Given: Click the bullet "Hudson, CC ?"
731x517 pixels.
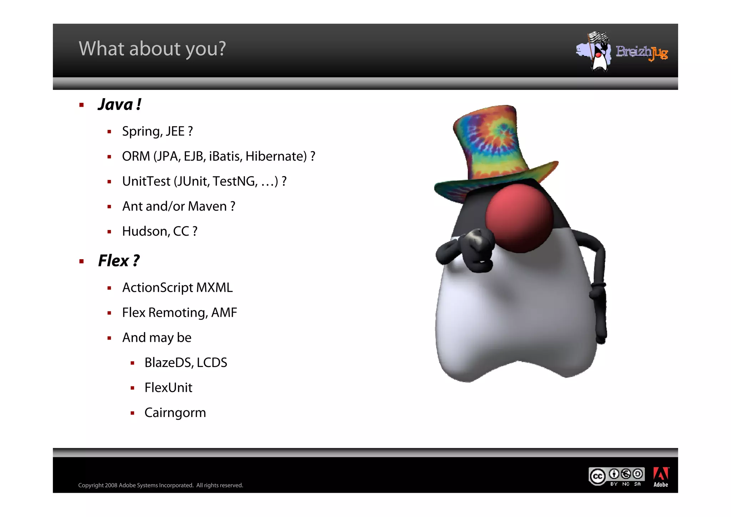Looking at the screenshot, I should click(x=160, y=231).
